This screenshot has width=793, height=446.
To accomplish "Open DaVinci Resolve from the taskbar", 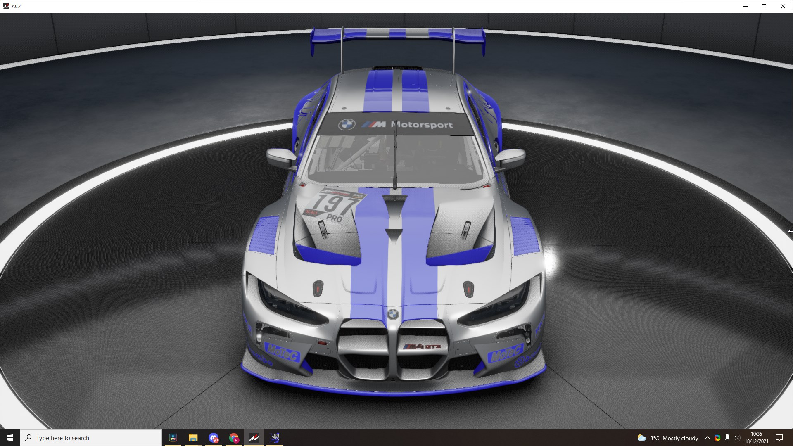I will click(x=173, y=438).
